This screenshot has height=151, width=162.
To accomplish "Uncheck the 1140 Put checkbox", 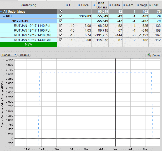I will [x=61, y=26].
